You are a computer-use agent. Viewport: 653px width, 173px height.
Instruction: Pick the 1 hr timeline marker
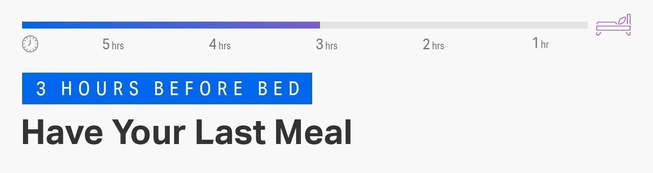click(x=540, y=44)
